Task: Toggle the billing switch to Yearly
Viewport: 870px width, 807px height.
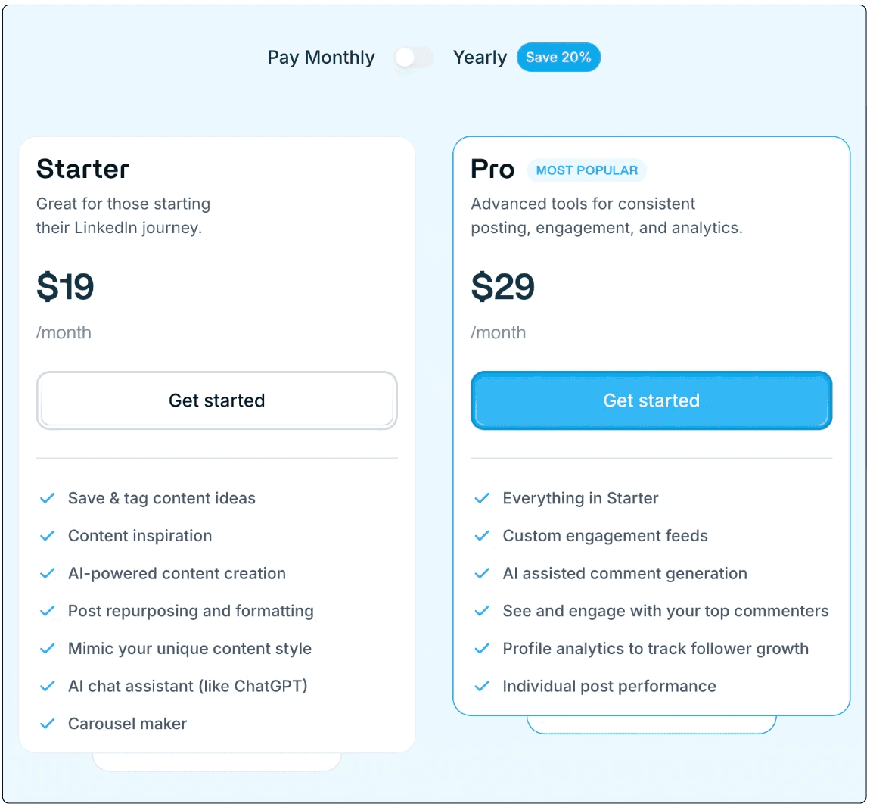Action: (413, 57)
